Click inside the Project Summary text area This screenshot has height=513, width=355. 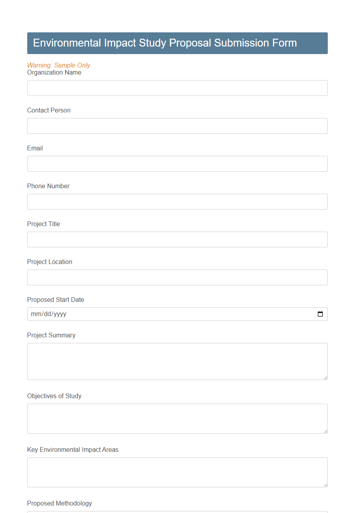tap(158, 361)
